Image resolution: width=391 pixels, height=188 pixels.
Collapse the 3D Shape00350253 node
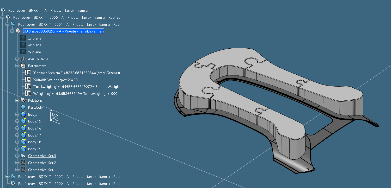click(x=12, y=31)
